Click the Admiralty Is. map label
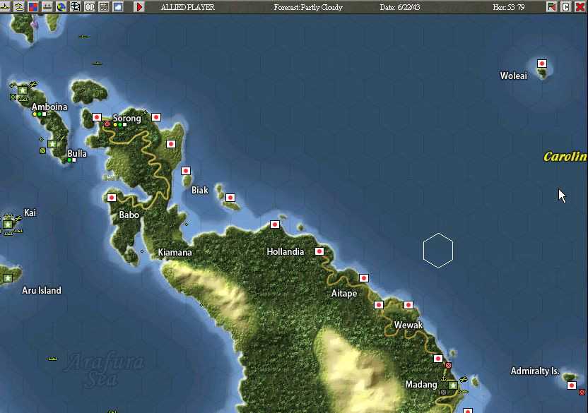 (x=535, y=371)
